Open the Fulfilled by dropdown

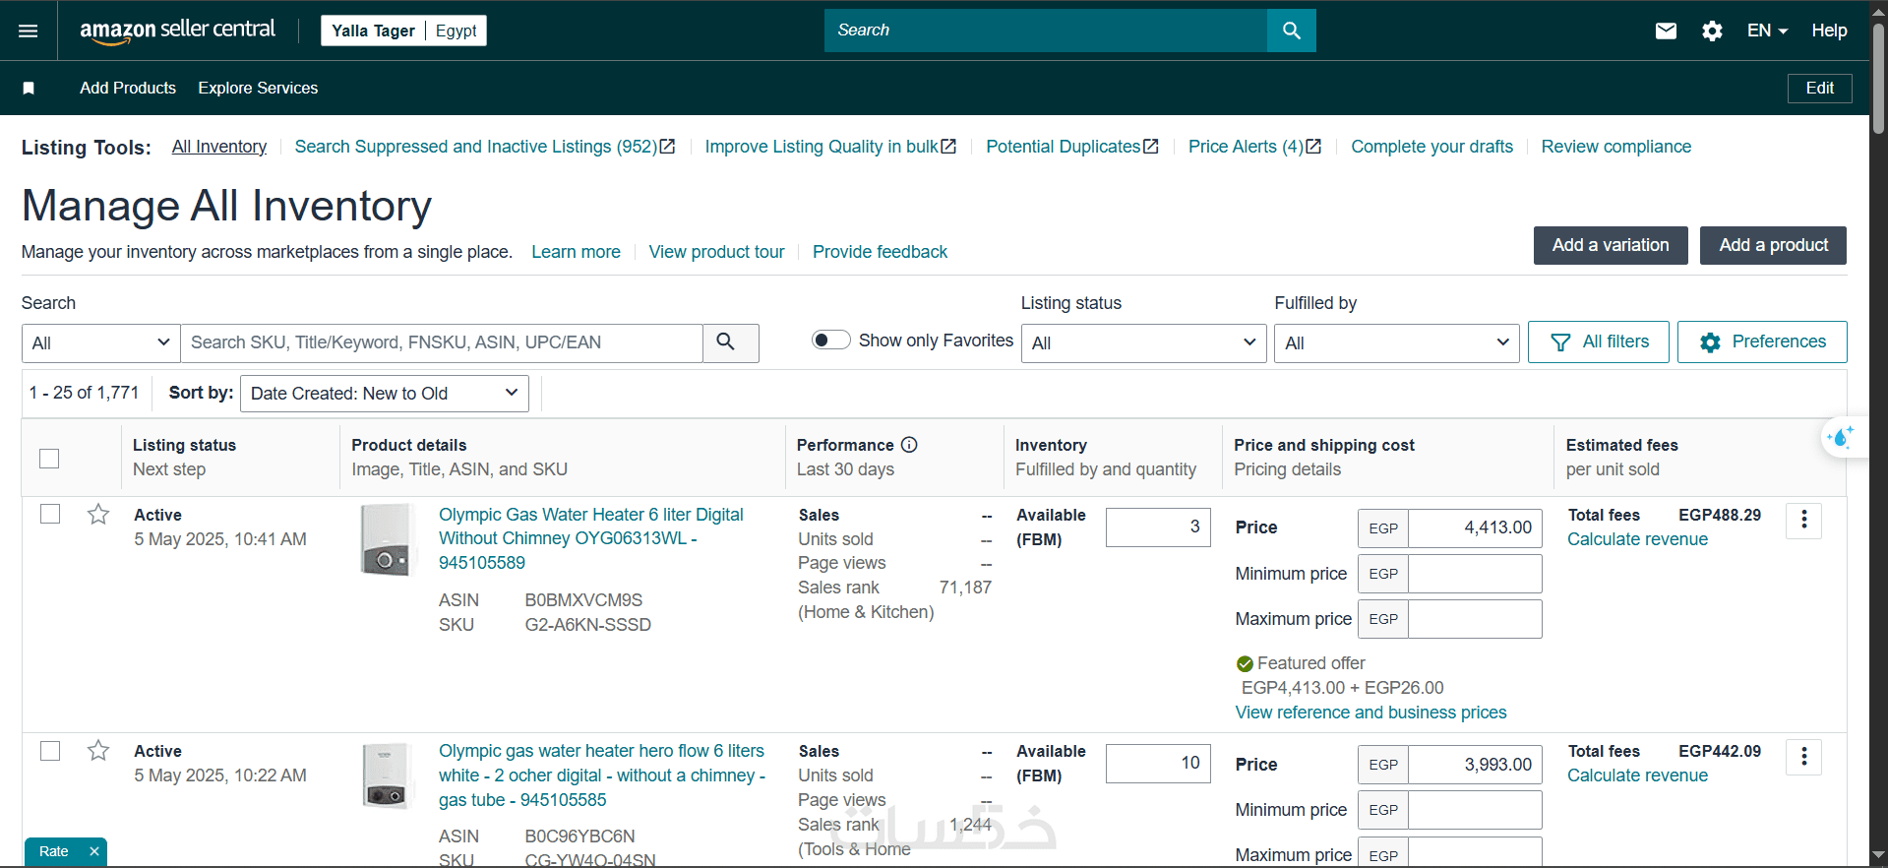click(1396, 342)
